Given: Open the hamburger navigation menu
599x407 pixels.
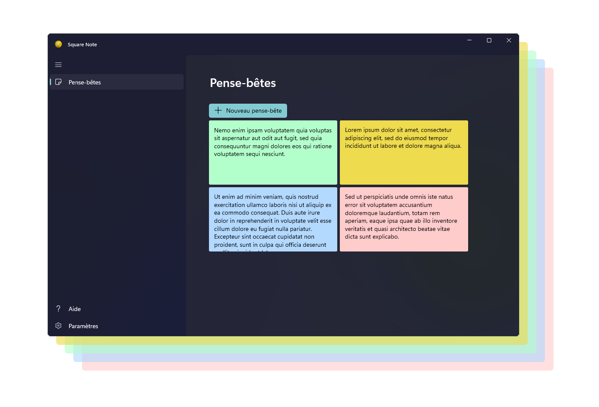Looking at the screenshot, I should pos(58,65).
